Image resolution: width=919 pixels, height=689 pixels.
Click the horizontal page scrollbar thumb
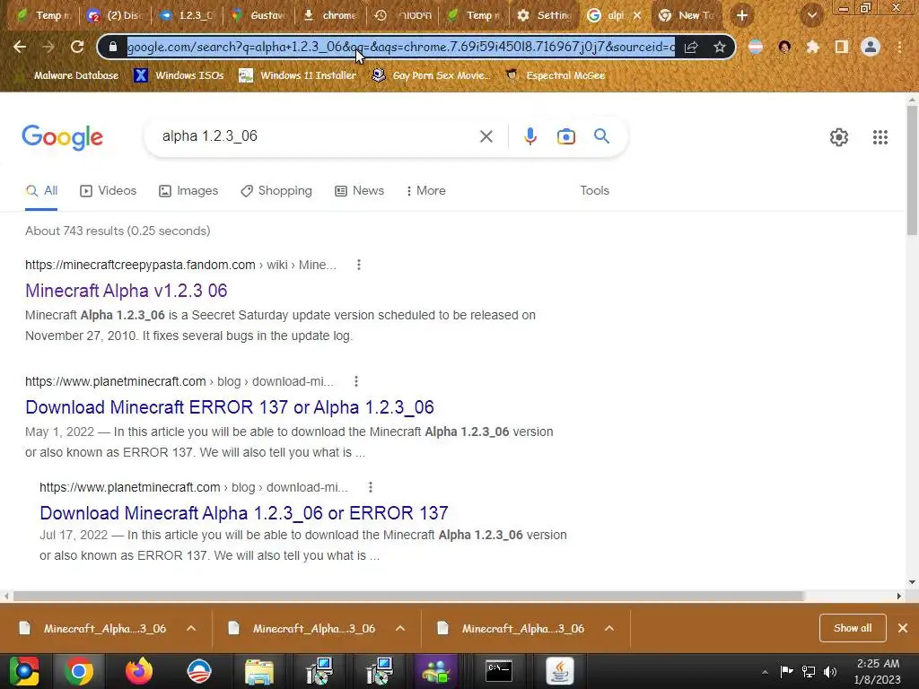(x=408, y=596)
